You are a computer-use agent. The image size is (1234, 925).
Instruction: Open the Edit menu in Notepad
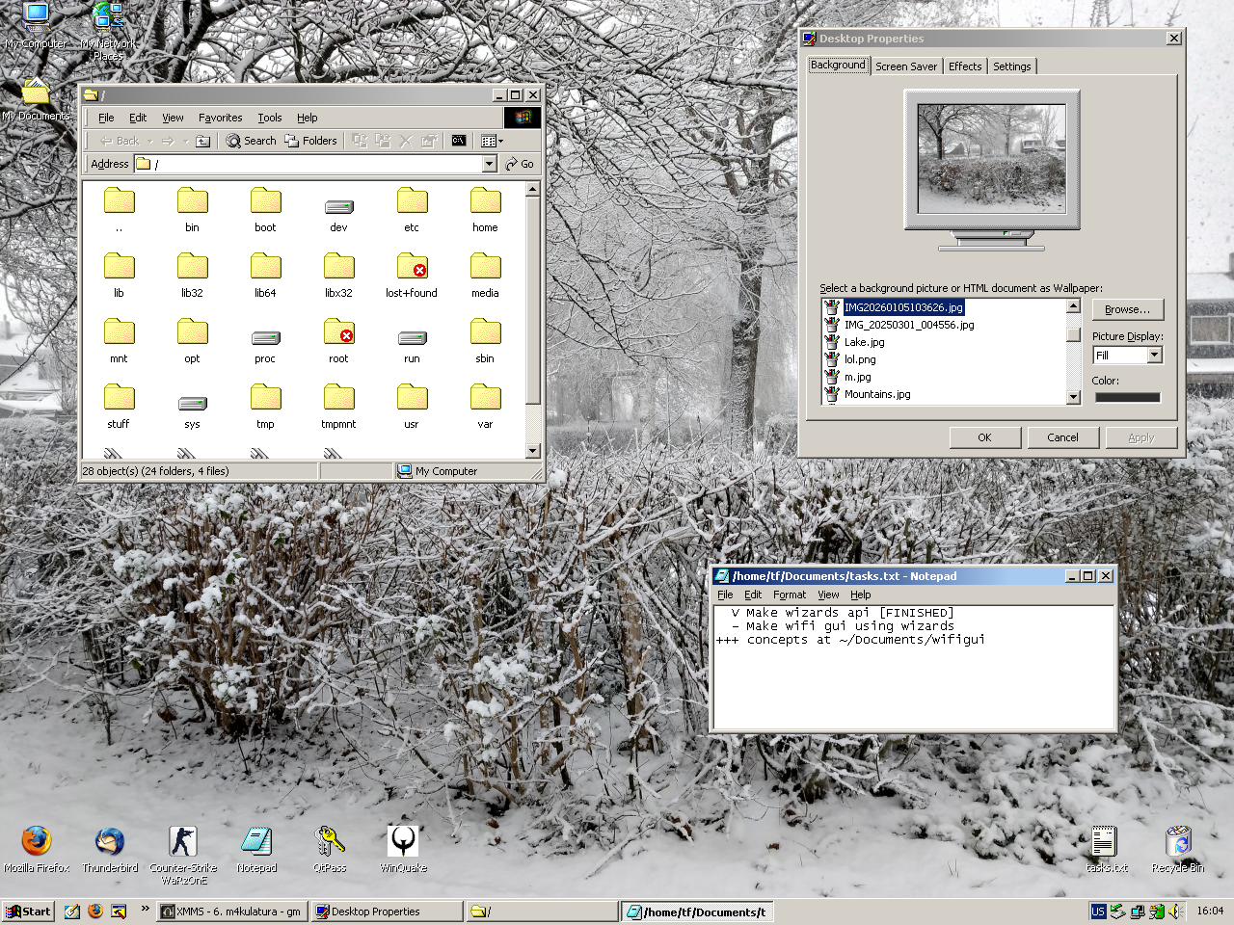pyautogui.click(x=753, y=595)
